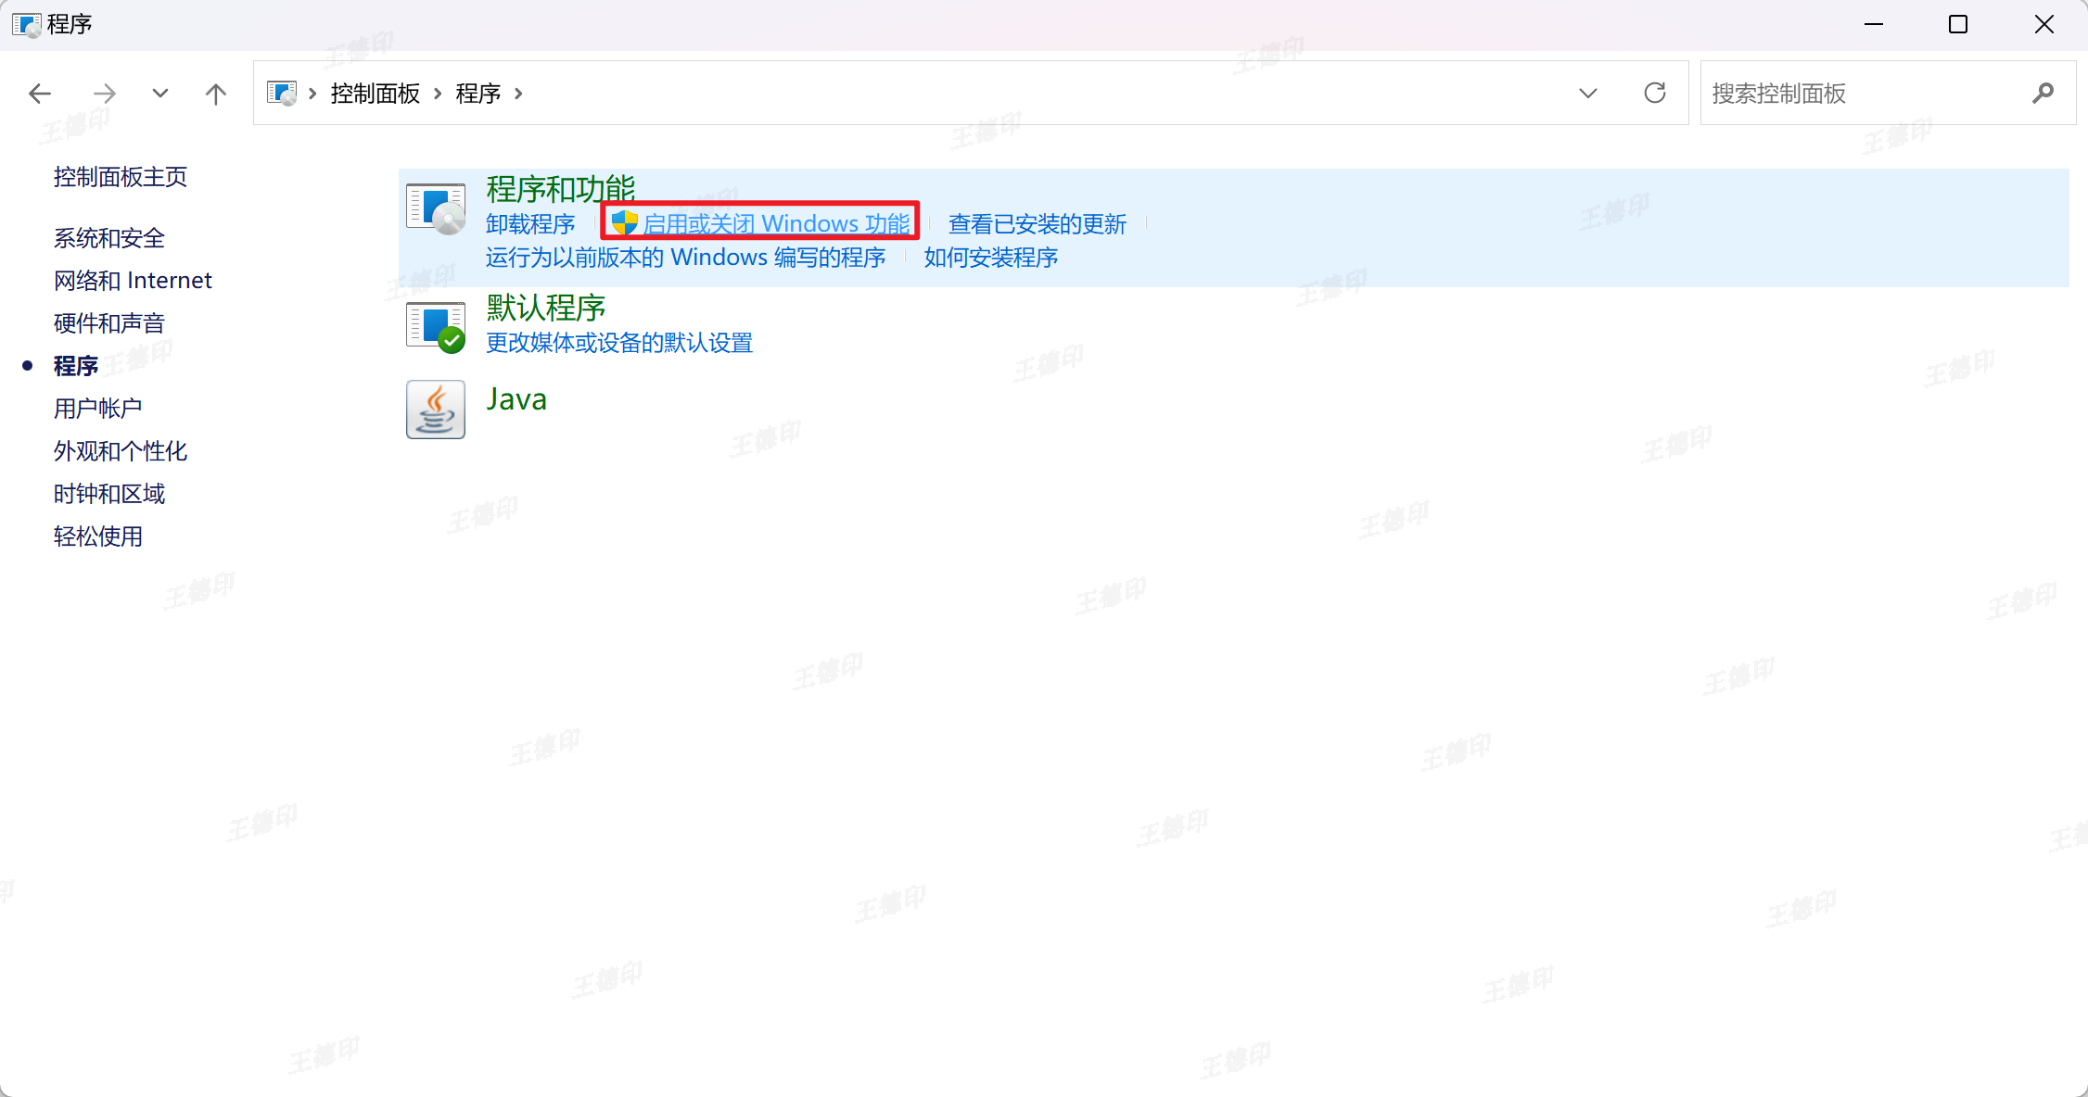The image size is (2088, 1097).
Task: Open 控制面板主页 in the sidebar
Action: pyautogui.click(x=121, y=177)
